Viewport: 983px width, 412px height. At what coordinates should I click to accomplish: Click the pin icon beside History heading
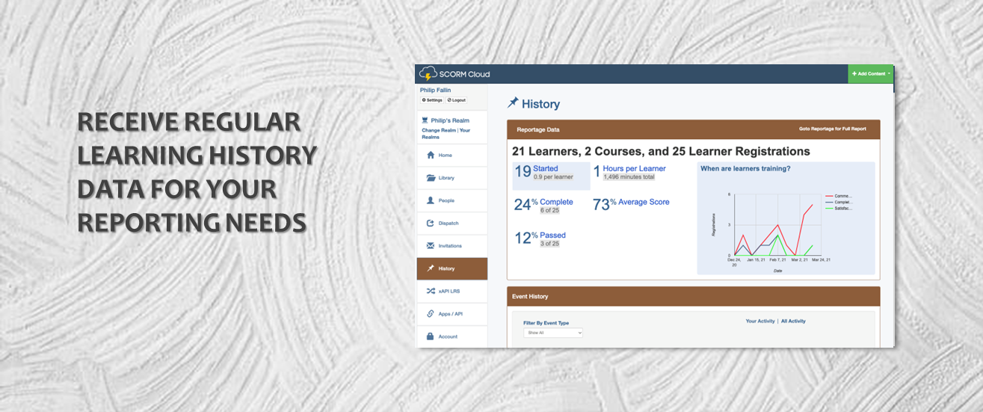pyautogui.click(x=513, y=103)
